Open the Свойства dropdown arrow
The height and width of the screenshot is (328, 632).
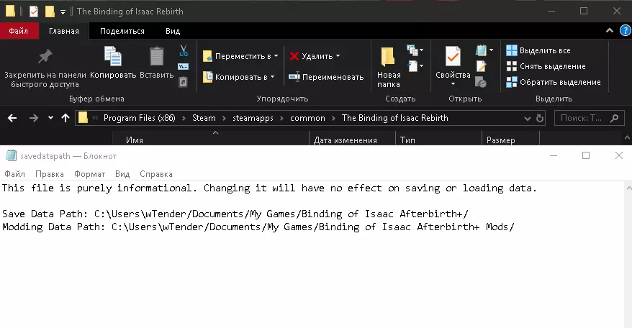453,84
